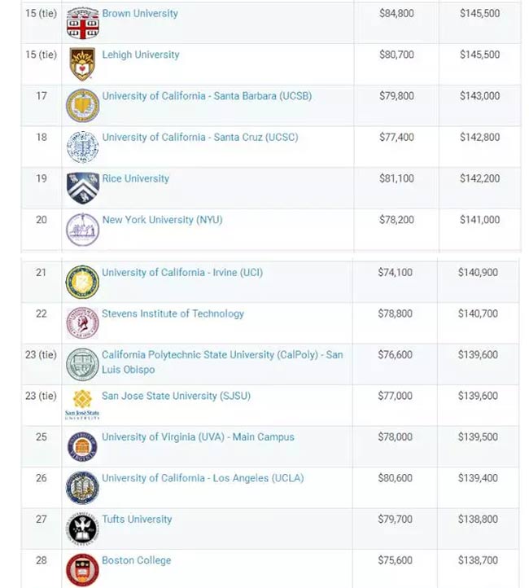Open the Boston College link
The height and width of the screenshot is (588, 529).
137,560
